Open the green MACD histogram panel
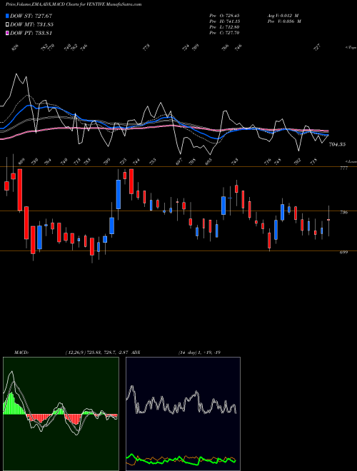Viewport: 357px width, 471px height. pos(61,414)
